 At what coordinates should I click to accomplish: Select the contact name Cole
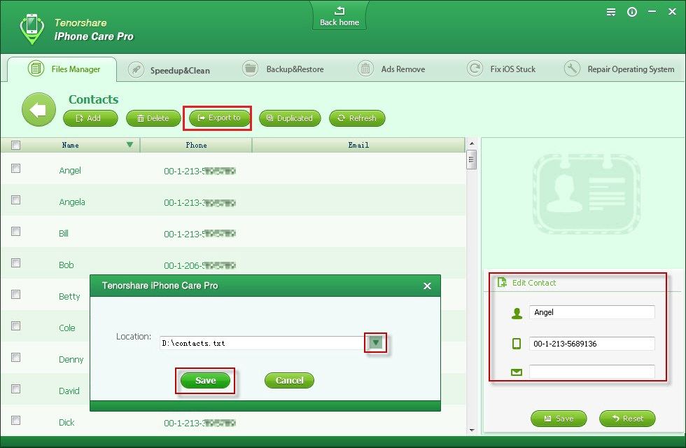pyautogui.click(x=67, y=328)
